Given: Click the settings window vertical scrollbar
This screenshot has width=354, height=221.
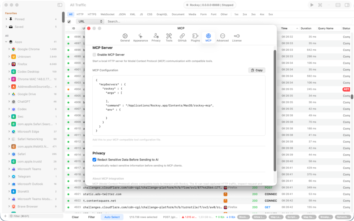Looking at the screenshot, I should (x=275, y=111).
